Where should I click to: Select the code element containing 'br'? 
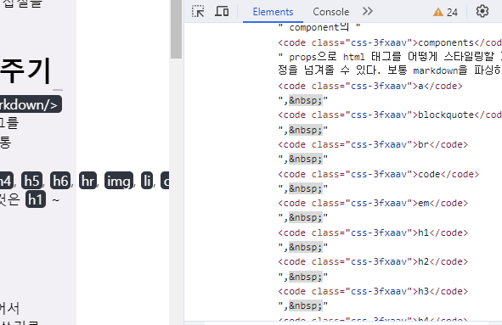pos(373,144)
